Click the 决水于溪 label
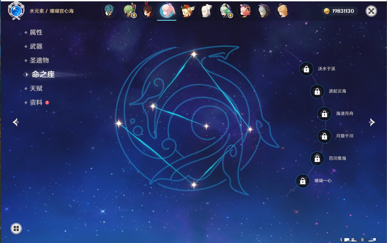387x243 pixels. click(326, 69)
